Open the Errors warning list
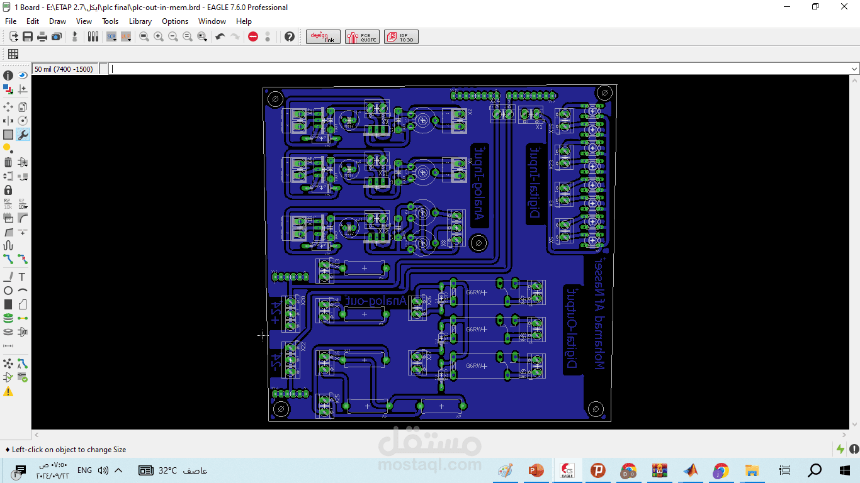 8,392
